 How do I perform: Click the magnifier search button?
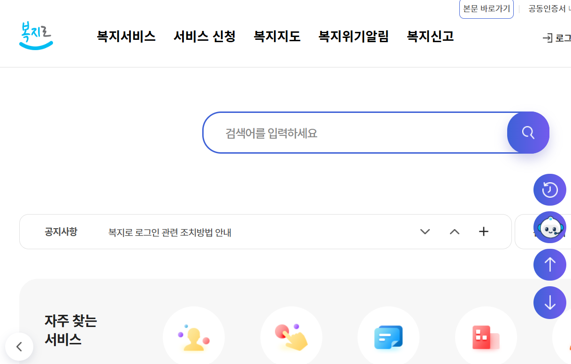tap(528, 133)
